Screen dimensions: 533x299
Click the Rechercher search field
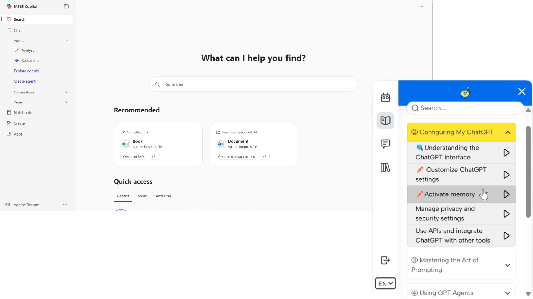click(x=253, y=84)
